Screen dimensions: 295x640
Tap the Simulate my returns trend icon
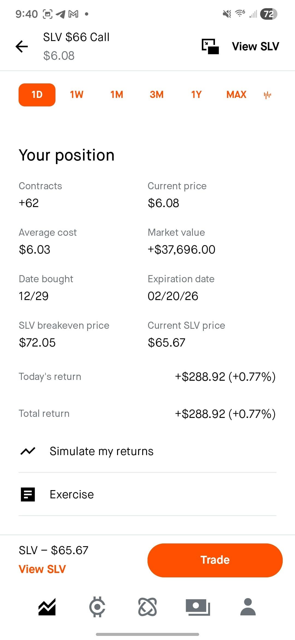pyautogui.click(x=28, y=451)
